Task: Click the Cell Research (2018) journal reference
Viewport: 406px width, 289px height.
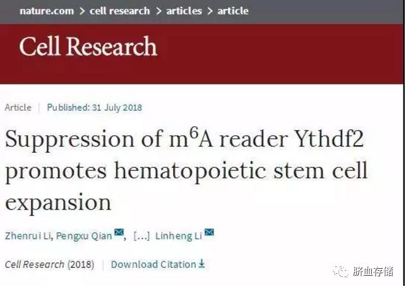Action: (50, 264)
